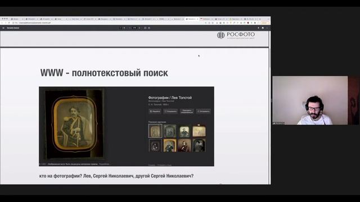
Task: Go back with browser back arrow
Action: click(2, 22)
